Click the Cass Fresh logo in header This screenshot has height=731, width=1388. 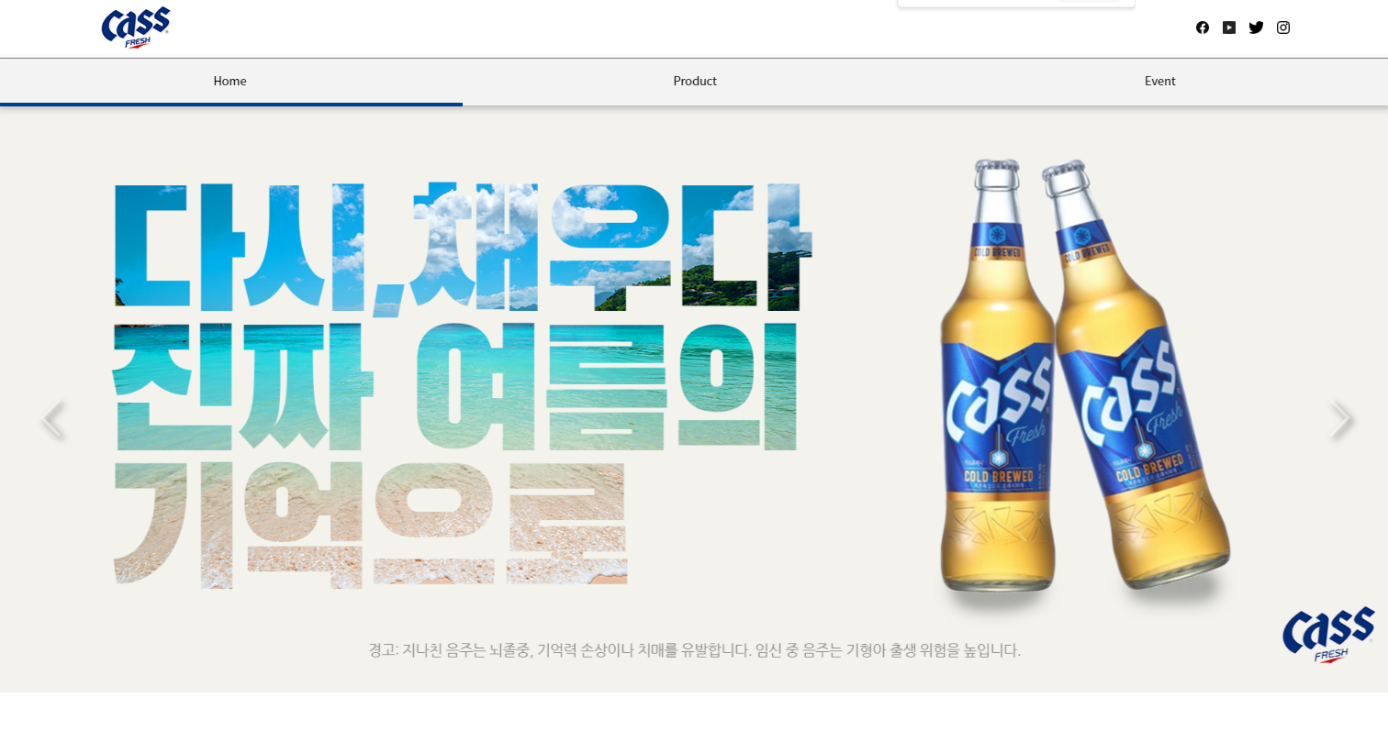tap(136, 28)
